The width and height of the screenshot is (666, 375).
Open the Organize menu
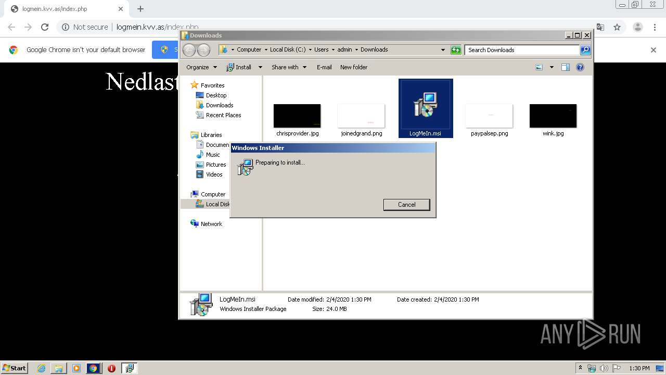pos(201,67)
